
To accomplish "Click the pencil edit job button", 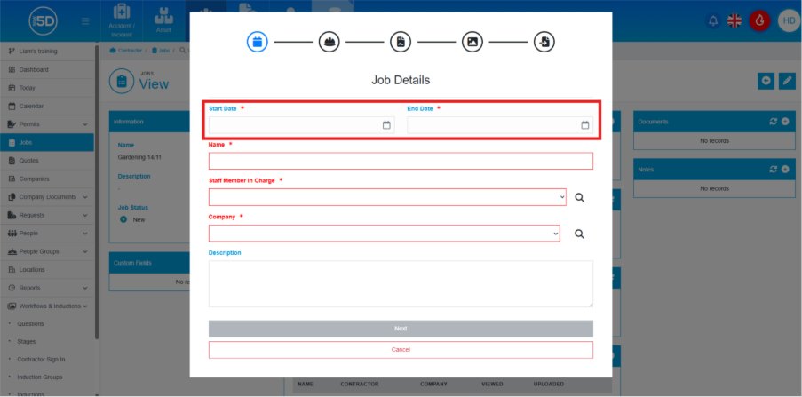I will [787, 81].
